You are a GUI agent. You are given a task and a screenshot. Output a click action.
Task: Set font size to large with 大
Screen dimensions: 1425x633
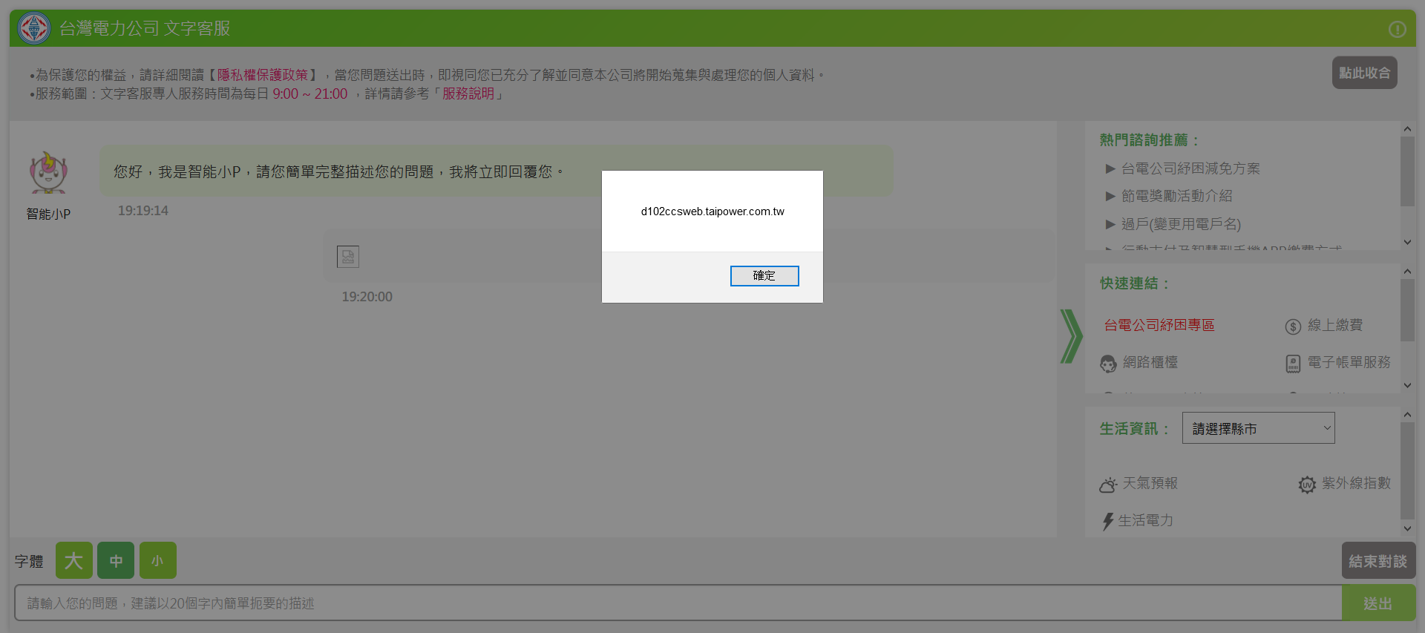[74, 560]
